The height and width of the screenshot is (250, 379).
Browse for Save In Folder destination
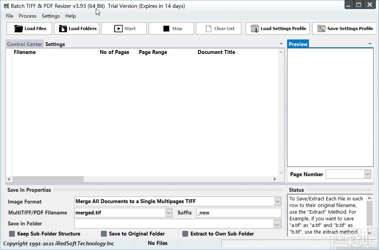(x=277, y=223)
